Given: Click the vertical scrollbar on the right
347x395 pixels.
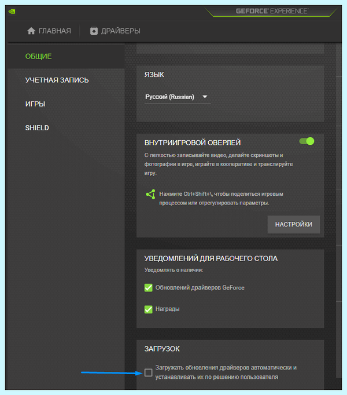Looking at the screenshot, I should 339,211.
